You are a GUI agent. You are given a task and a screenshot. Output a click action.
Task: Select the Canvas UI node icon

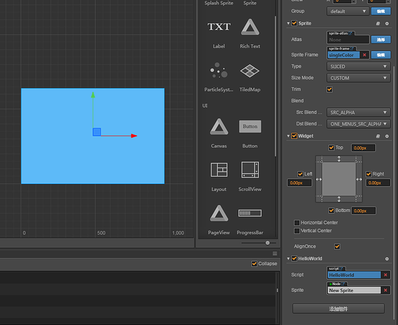pos(219,126)
